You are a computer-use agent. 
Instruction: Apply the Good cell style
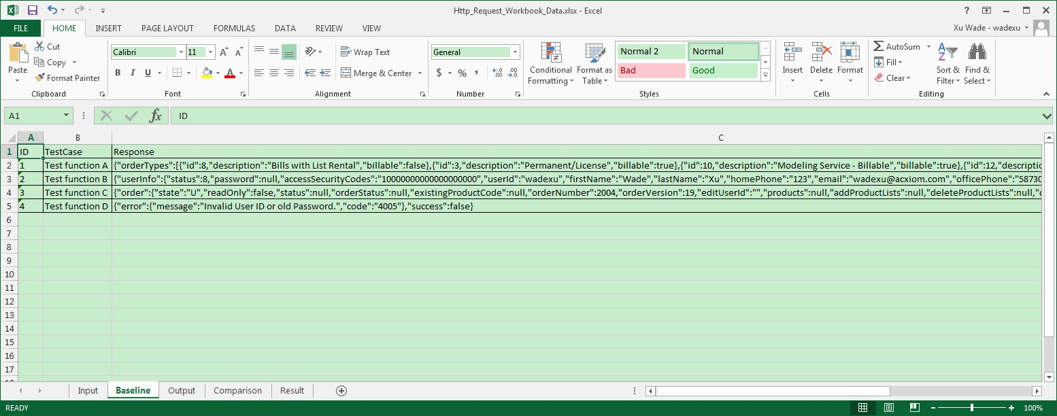click(724, 70)
